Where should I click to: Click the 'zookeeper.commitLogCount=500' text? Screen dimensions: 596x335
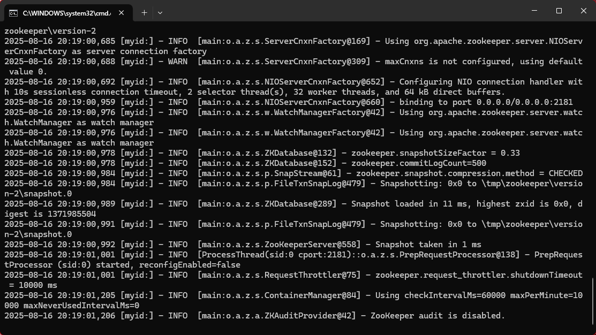click(x=419, y=163)
